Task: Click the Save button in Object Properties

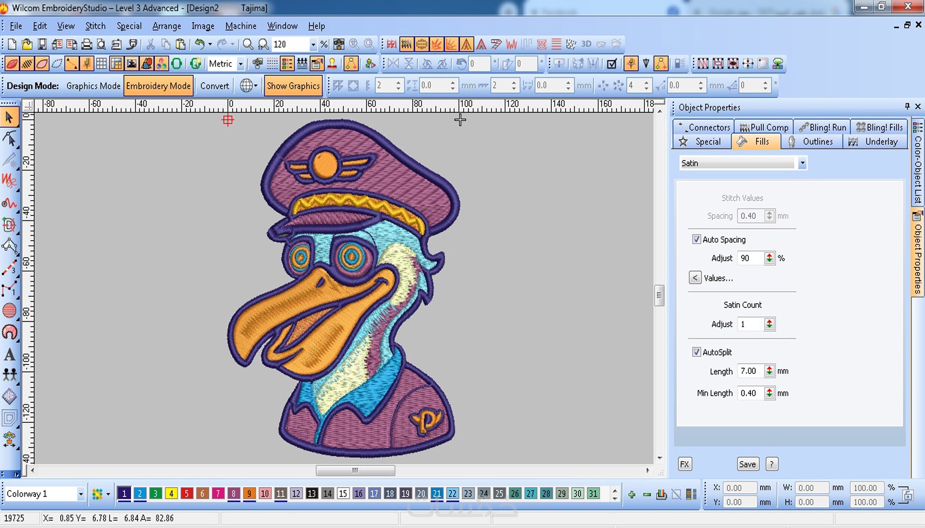Action: 747,464
